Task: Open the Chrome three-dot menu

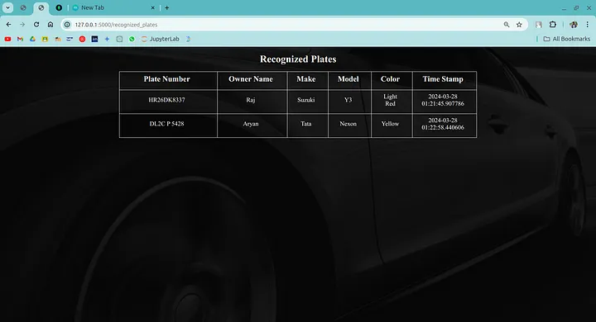Action: (x=587, y=25)
